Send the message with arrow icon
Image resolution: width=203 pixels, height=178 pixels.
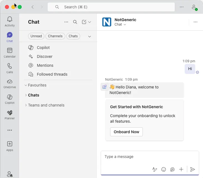(193, 169)
